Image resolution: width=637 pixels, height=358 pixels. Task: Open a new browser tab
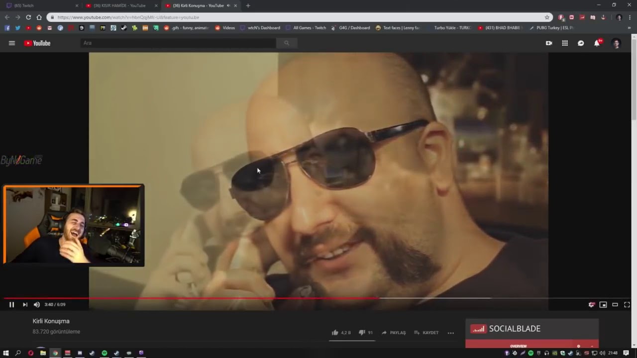(x=248, y=5)
